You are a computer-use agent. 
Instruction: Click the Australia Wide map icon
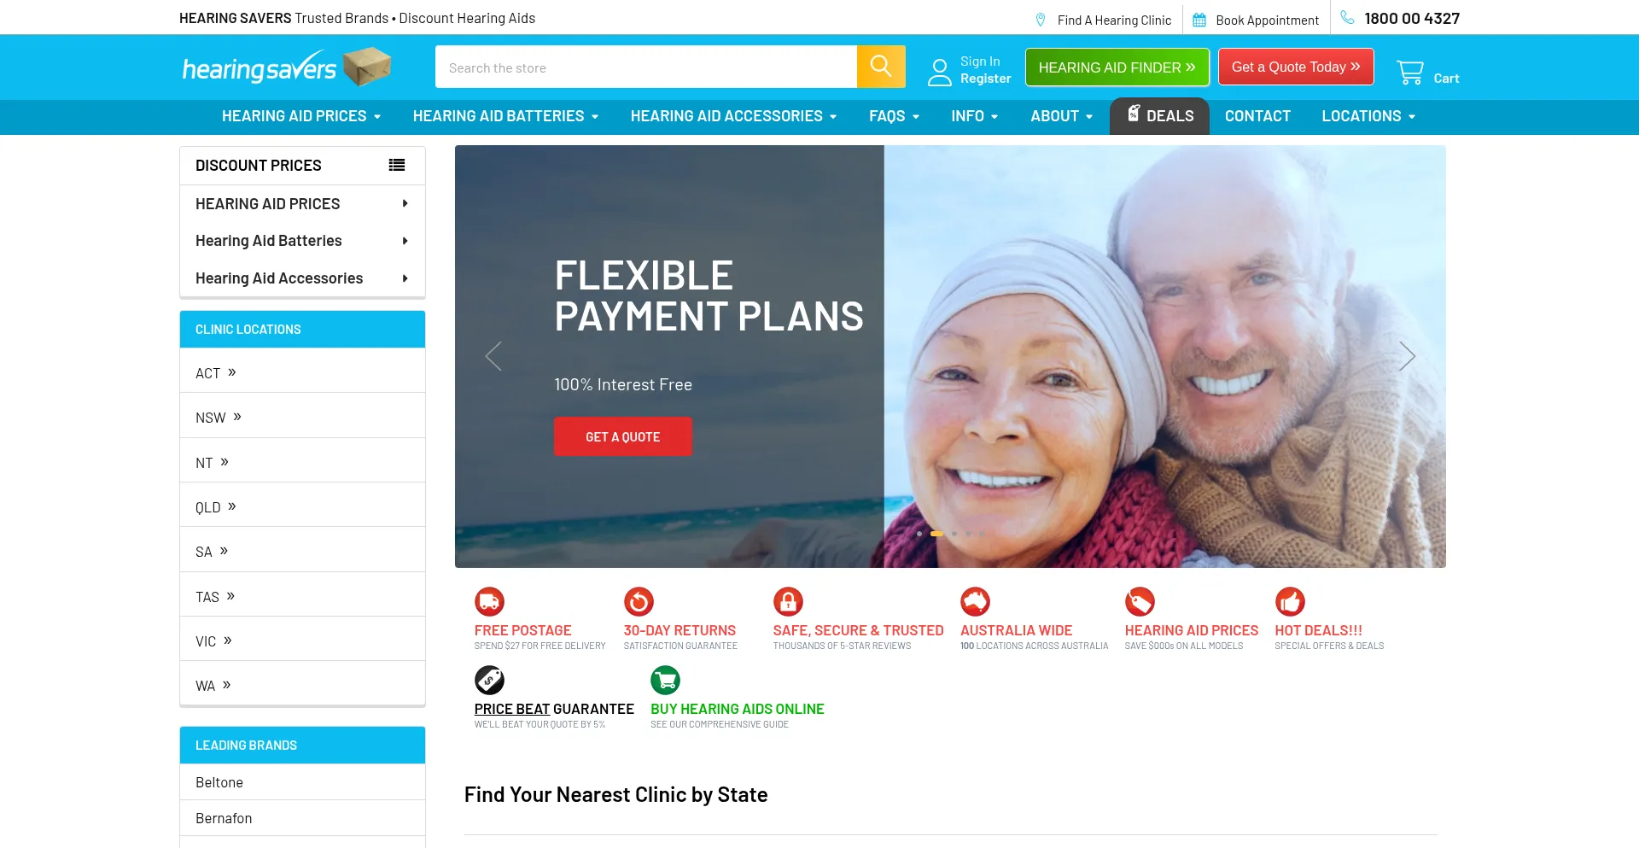[x=975, y=602]
